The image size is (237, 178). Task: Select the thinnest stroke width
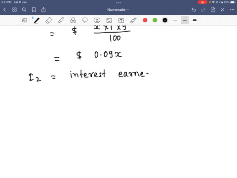click(x=175, y=20)
